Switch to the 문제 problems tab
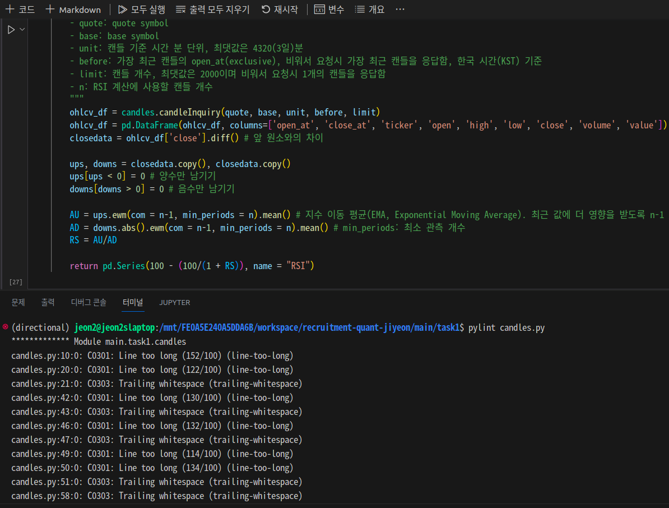The image size is (669, 508). 18,302
